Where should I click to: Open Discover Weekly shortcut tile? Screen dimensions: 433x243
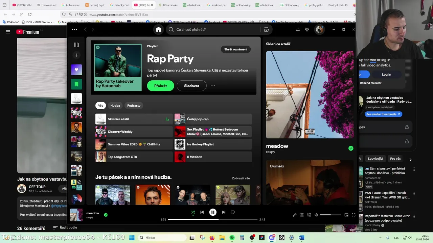pos(134,132)
